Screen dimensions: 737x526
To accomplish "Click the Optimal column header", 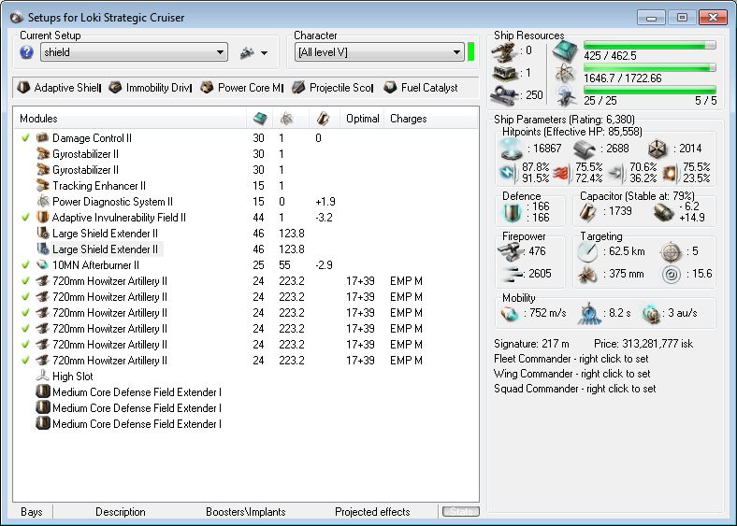I will tap(362, 119).
